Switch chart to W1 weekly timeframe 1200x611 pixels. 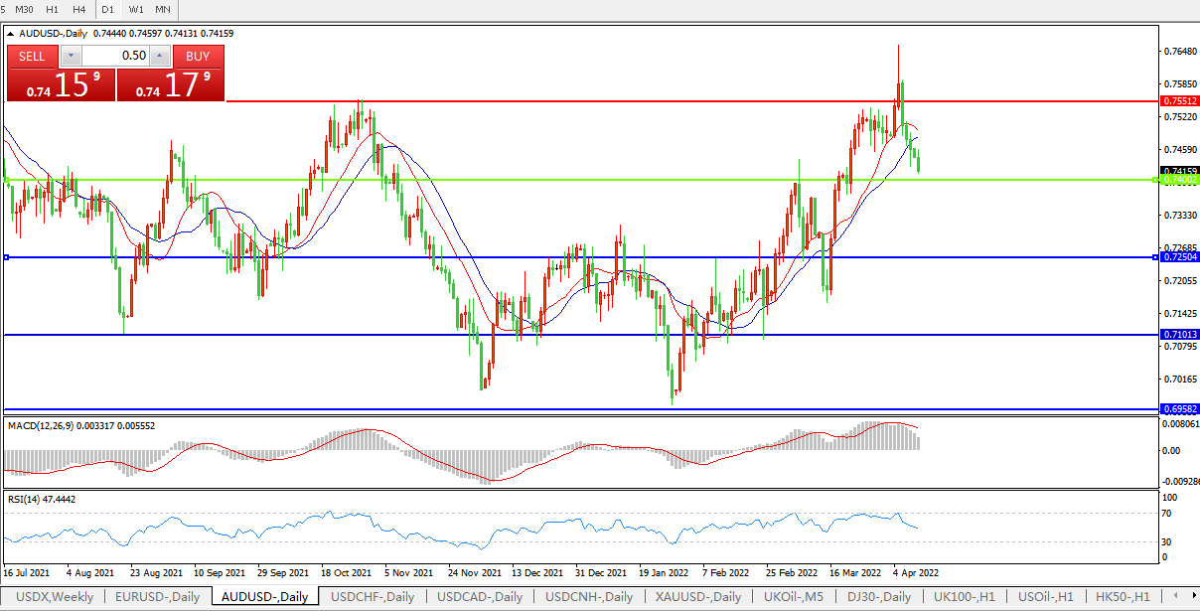tap(136, 9)
